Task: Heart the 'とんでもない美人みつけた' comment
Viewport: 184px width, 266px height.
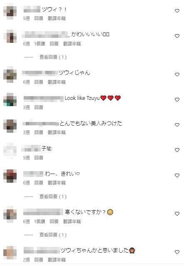Action: point(177,125)
